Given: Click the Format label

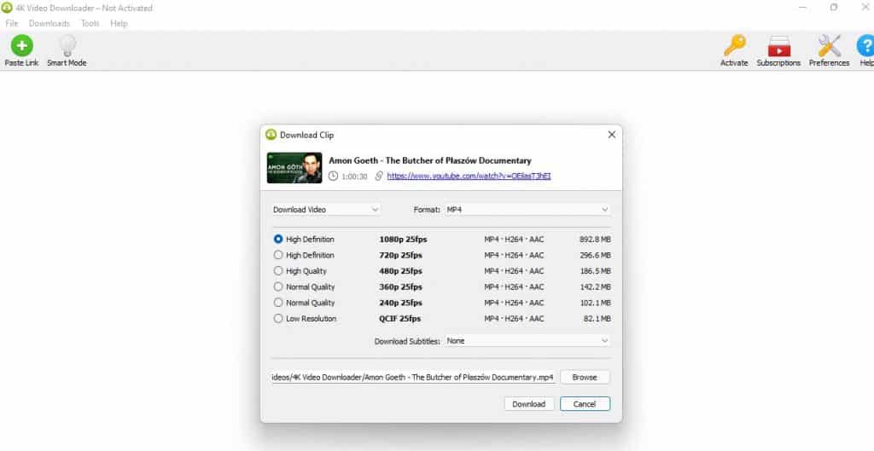Looking at the screenshot, I should (427, 210).
